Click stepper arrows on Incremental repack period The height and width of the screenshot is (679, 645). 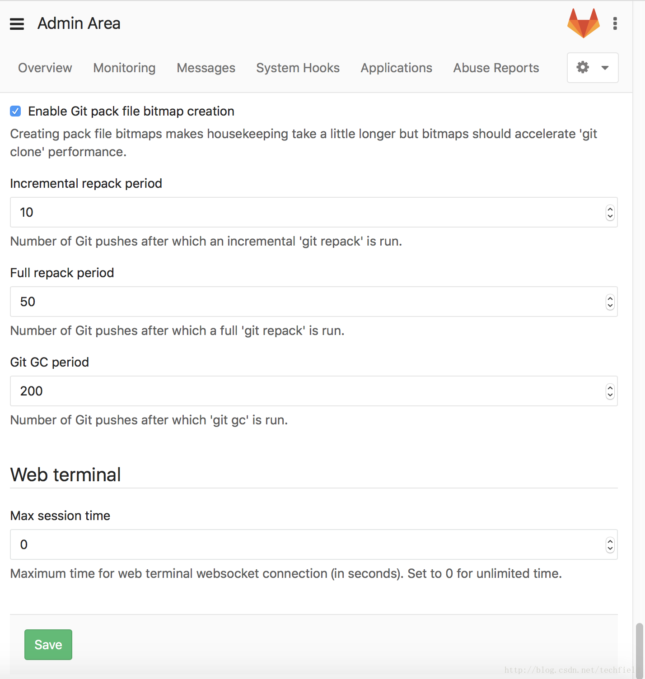pyautogui.click(x=610, y=213)
